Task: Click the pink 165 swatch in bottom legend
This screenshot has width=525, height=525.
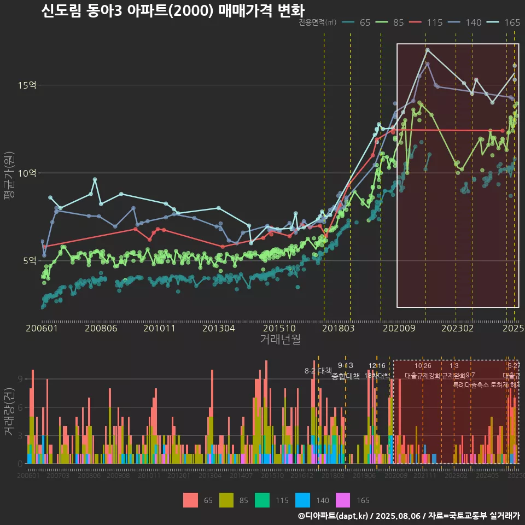Action: click(x=342, y=500)
